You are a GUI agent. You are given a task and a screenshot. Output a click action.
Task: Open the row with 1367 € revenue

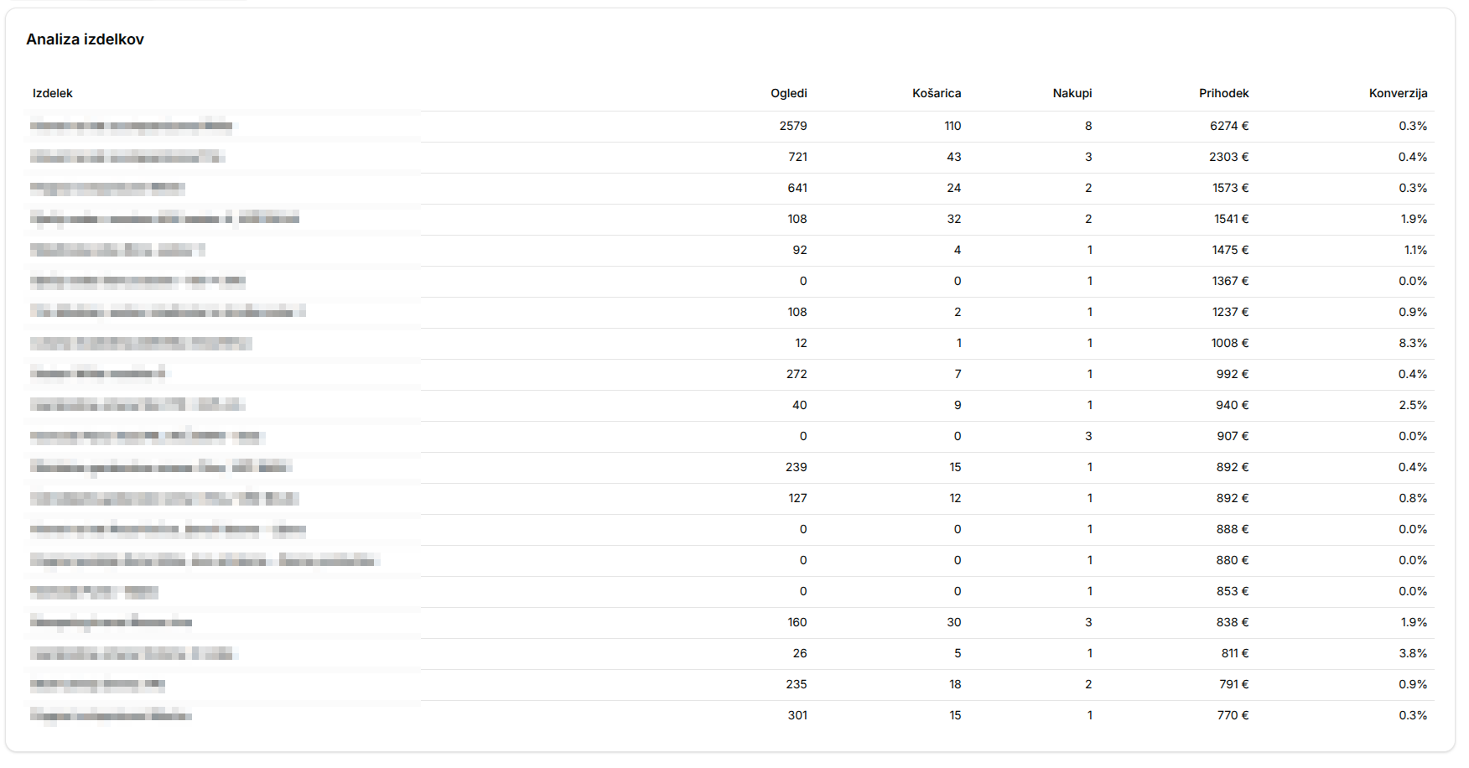[x=729, y=281]
